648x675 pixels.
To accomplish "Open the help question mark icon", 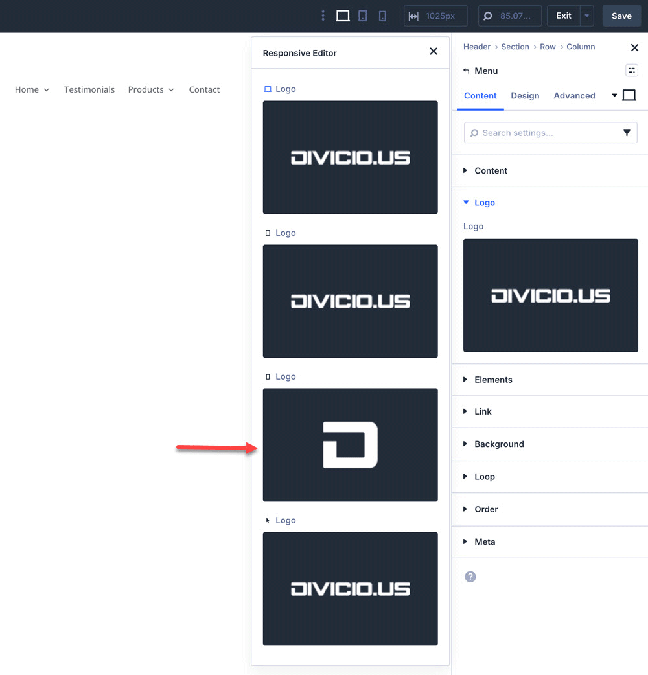I will coord(470,577).
